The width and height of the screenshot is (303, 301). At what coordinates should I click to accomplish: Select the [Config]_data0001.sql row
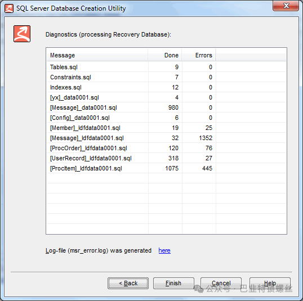166,118
